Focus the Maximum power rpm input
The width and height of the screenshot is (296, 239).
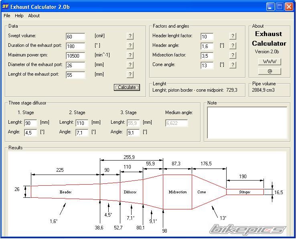pos(75,56)
